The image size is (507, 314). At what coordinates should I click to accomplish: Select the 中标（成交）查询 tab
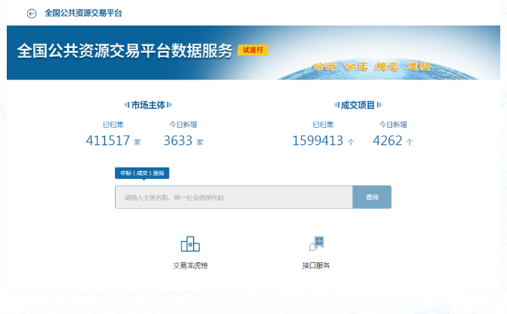(142, 173)
